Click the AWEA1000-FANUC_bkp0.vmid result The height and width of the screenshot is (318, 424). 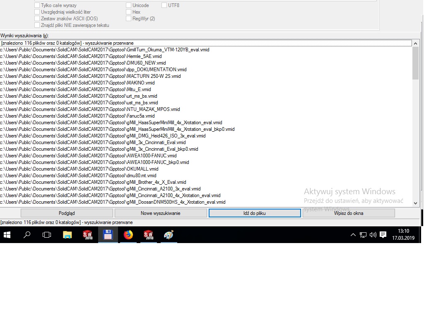coord(206,162)
